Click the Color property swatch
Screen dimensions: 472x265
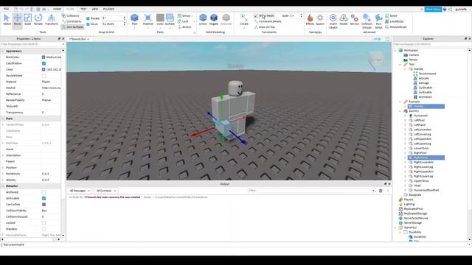pos(44,69)
